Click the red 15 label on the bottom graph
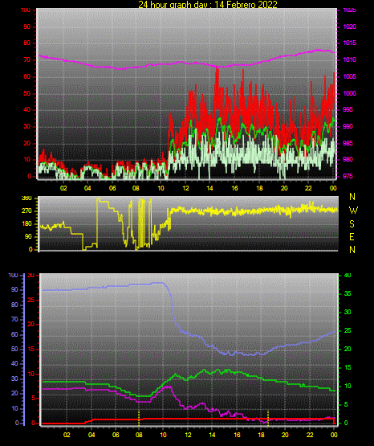 (31, 349)
